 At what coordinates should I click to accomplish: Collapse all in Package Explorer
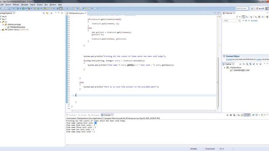point(44,13)
